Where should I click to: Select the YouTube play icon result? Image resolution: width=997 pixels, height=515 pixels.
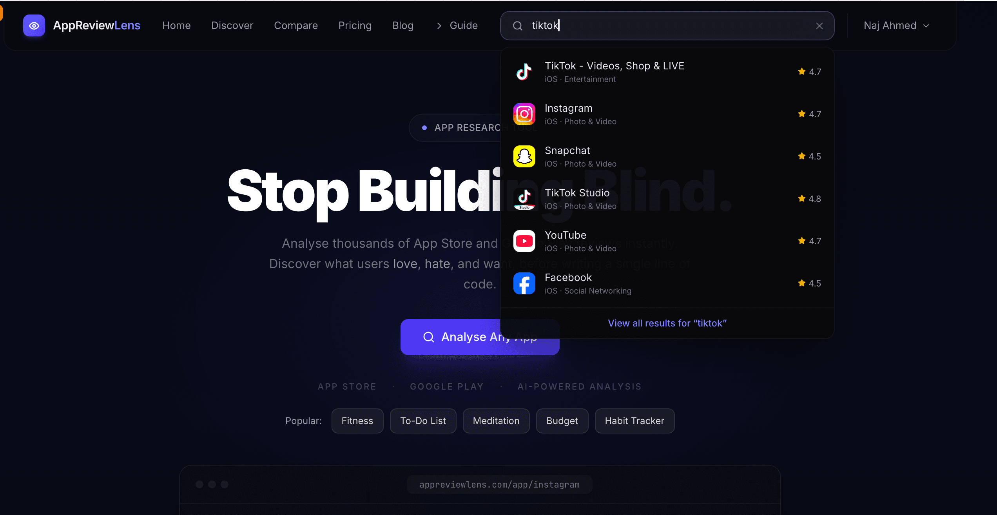524,241
